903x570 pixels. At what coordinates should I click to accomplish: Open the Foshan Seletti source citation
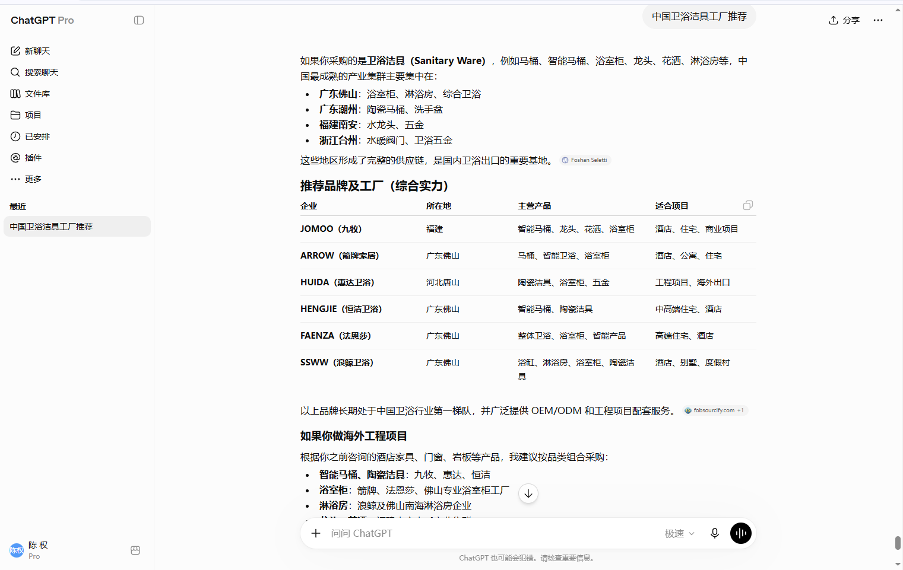(585, 160)
